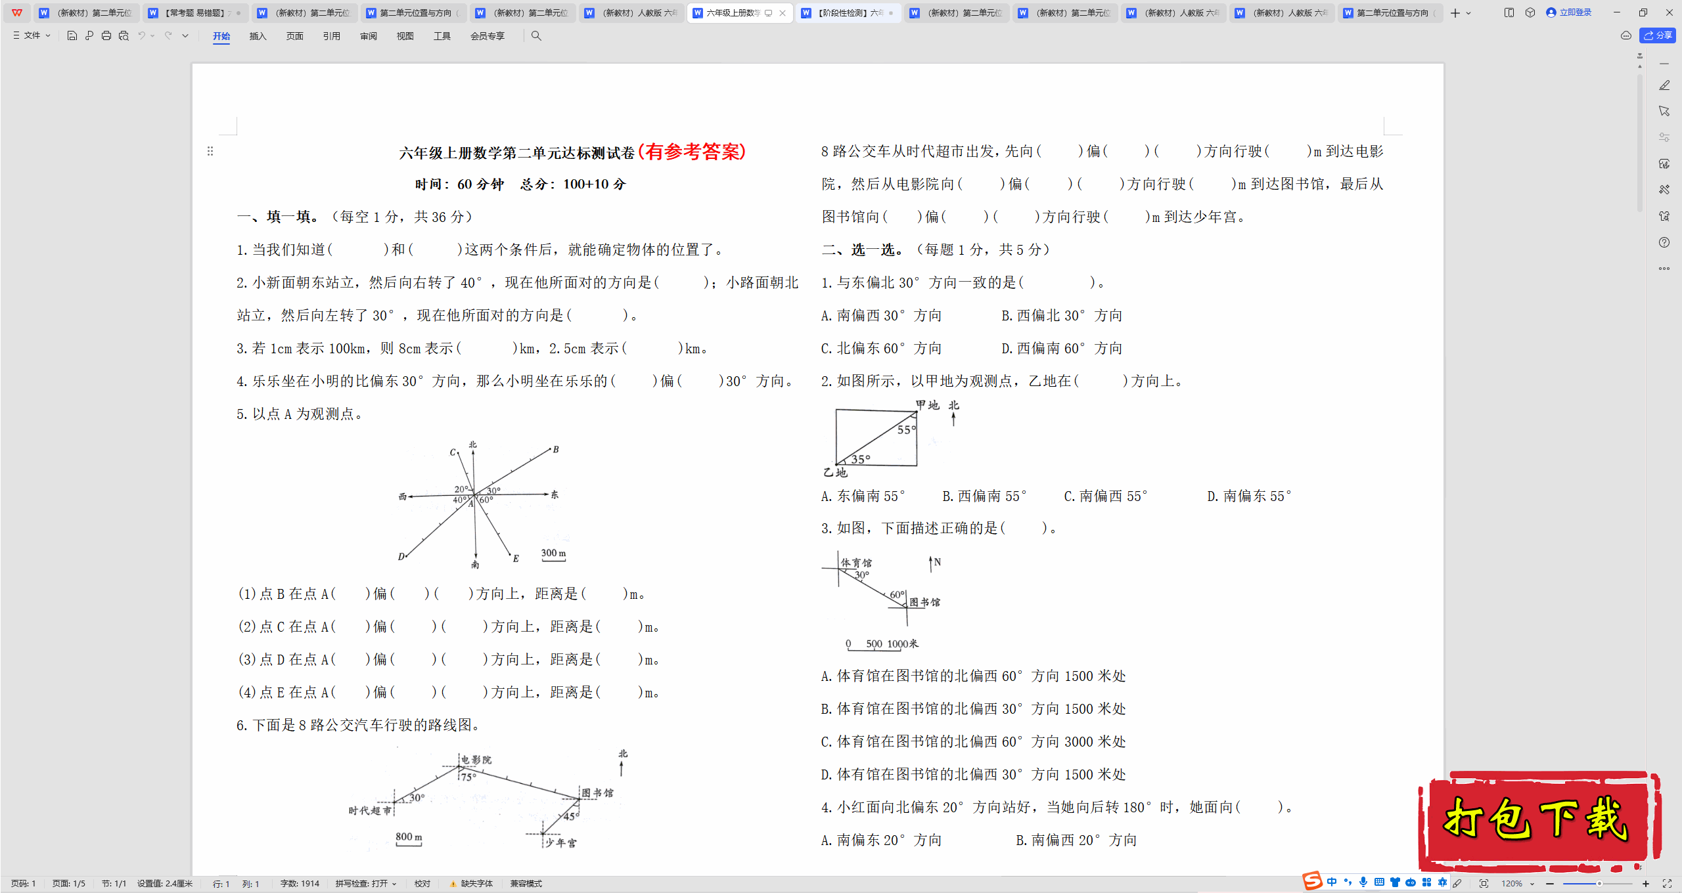Open the help question mark in right sidebar
The image size is (1682, 893).
point(1664,242)
